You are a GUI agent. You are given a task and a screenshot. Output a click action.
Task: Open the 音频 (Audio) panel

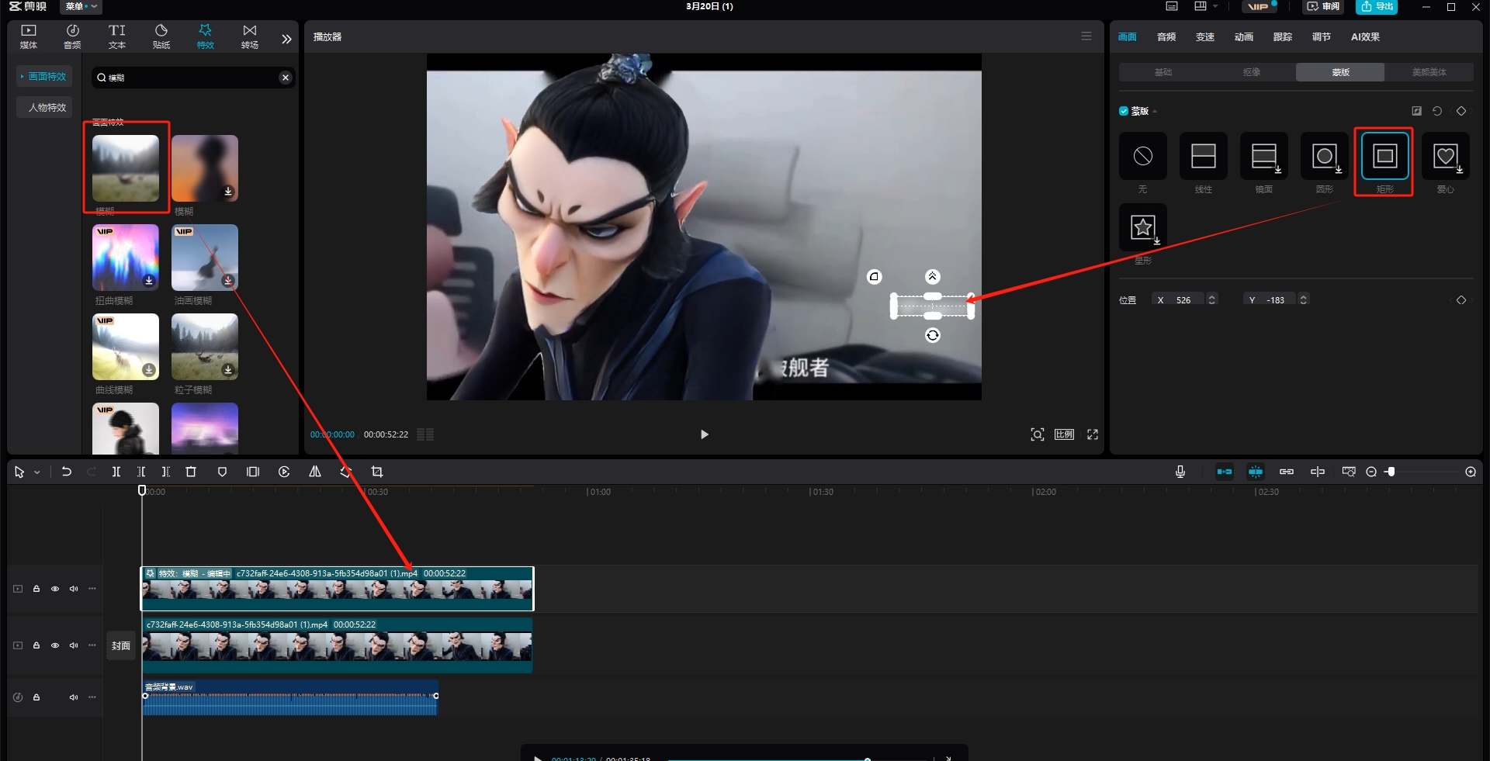coord(72,36)
